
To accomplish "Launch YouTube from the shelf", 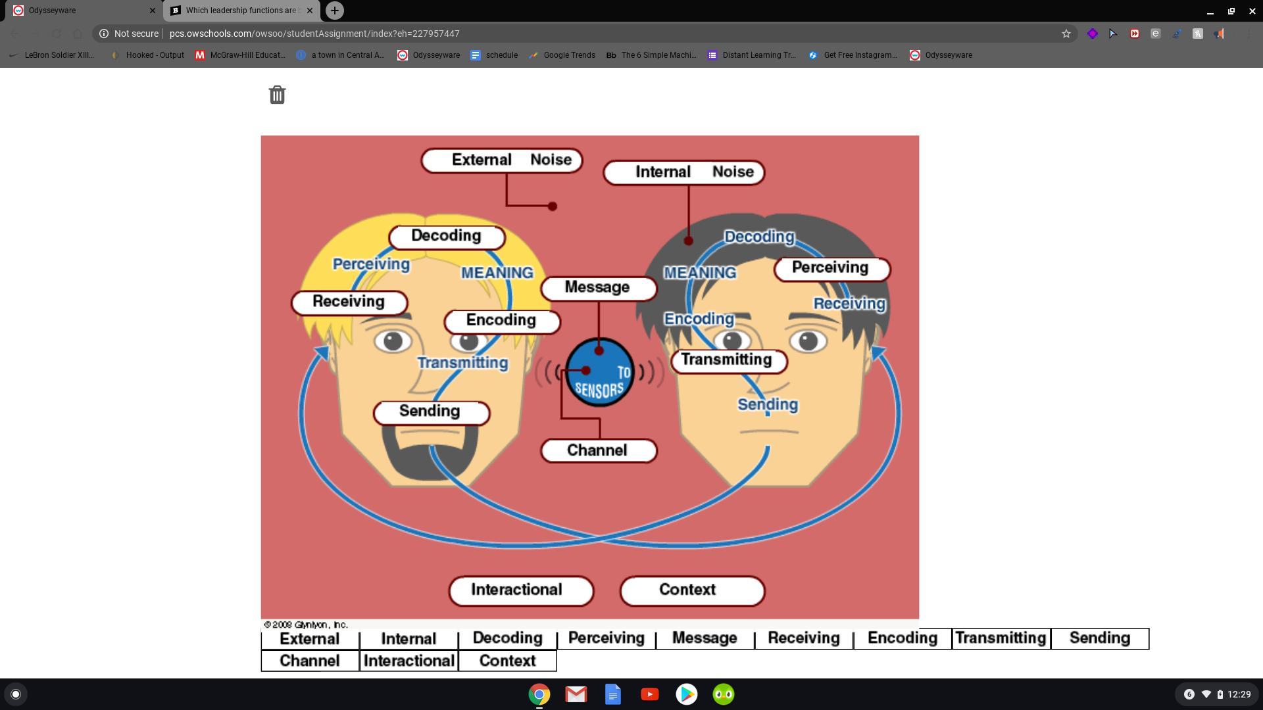I will 649,694.
